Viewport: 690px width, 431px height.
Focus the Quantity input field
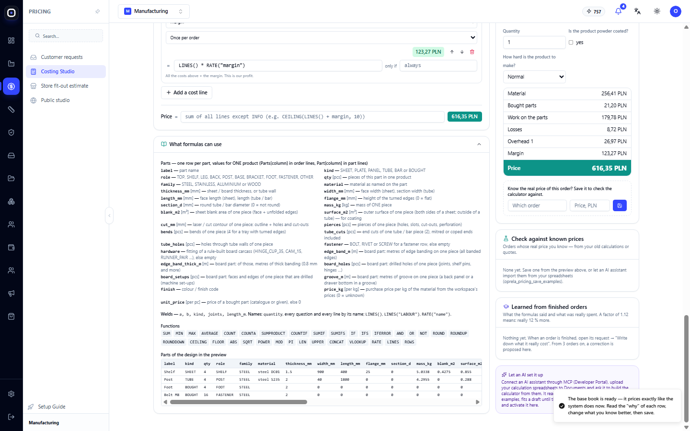pos(534,43)
